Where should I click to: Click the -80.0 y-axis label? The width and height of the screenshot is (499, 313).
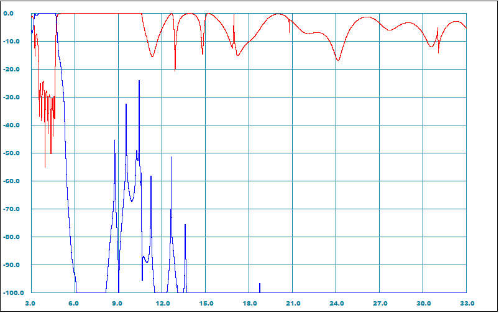pos(12,237)
